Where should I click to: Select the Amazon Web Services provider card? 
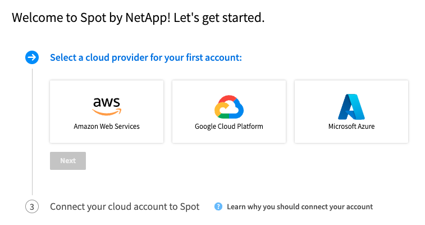pyautogui.click(x=107, y=111)
